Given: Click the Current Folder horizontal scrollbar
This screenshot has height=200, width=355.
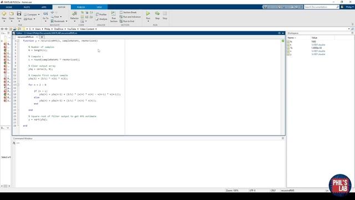Looking at the screenshot, I should pyautogui.click(x=6, y=186).
